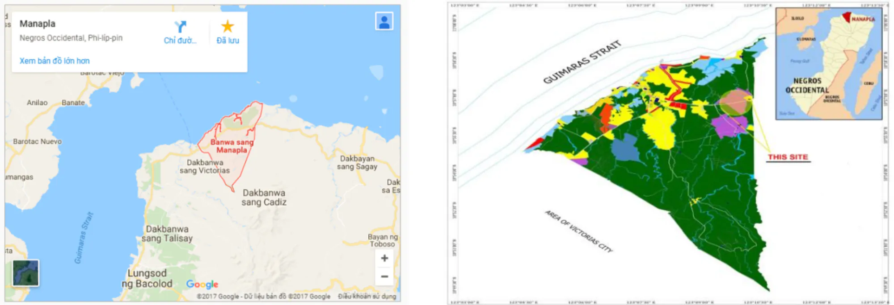
Task: Click 'GUIMARAS STRAIT' label on land-use map
Action: coord(582,62)
